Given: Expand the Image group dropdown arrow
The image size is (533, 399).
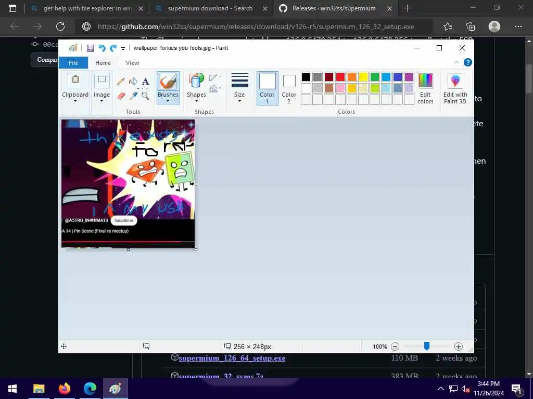Looking at the screenshot, I should pyautogui.click(x=101, y=101).
